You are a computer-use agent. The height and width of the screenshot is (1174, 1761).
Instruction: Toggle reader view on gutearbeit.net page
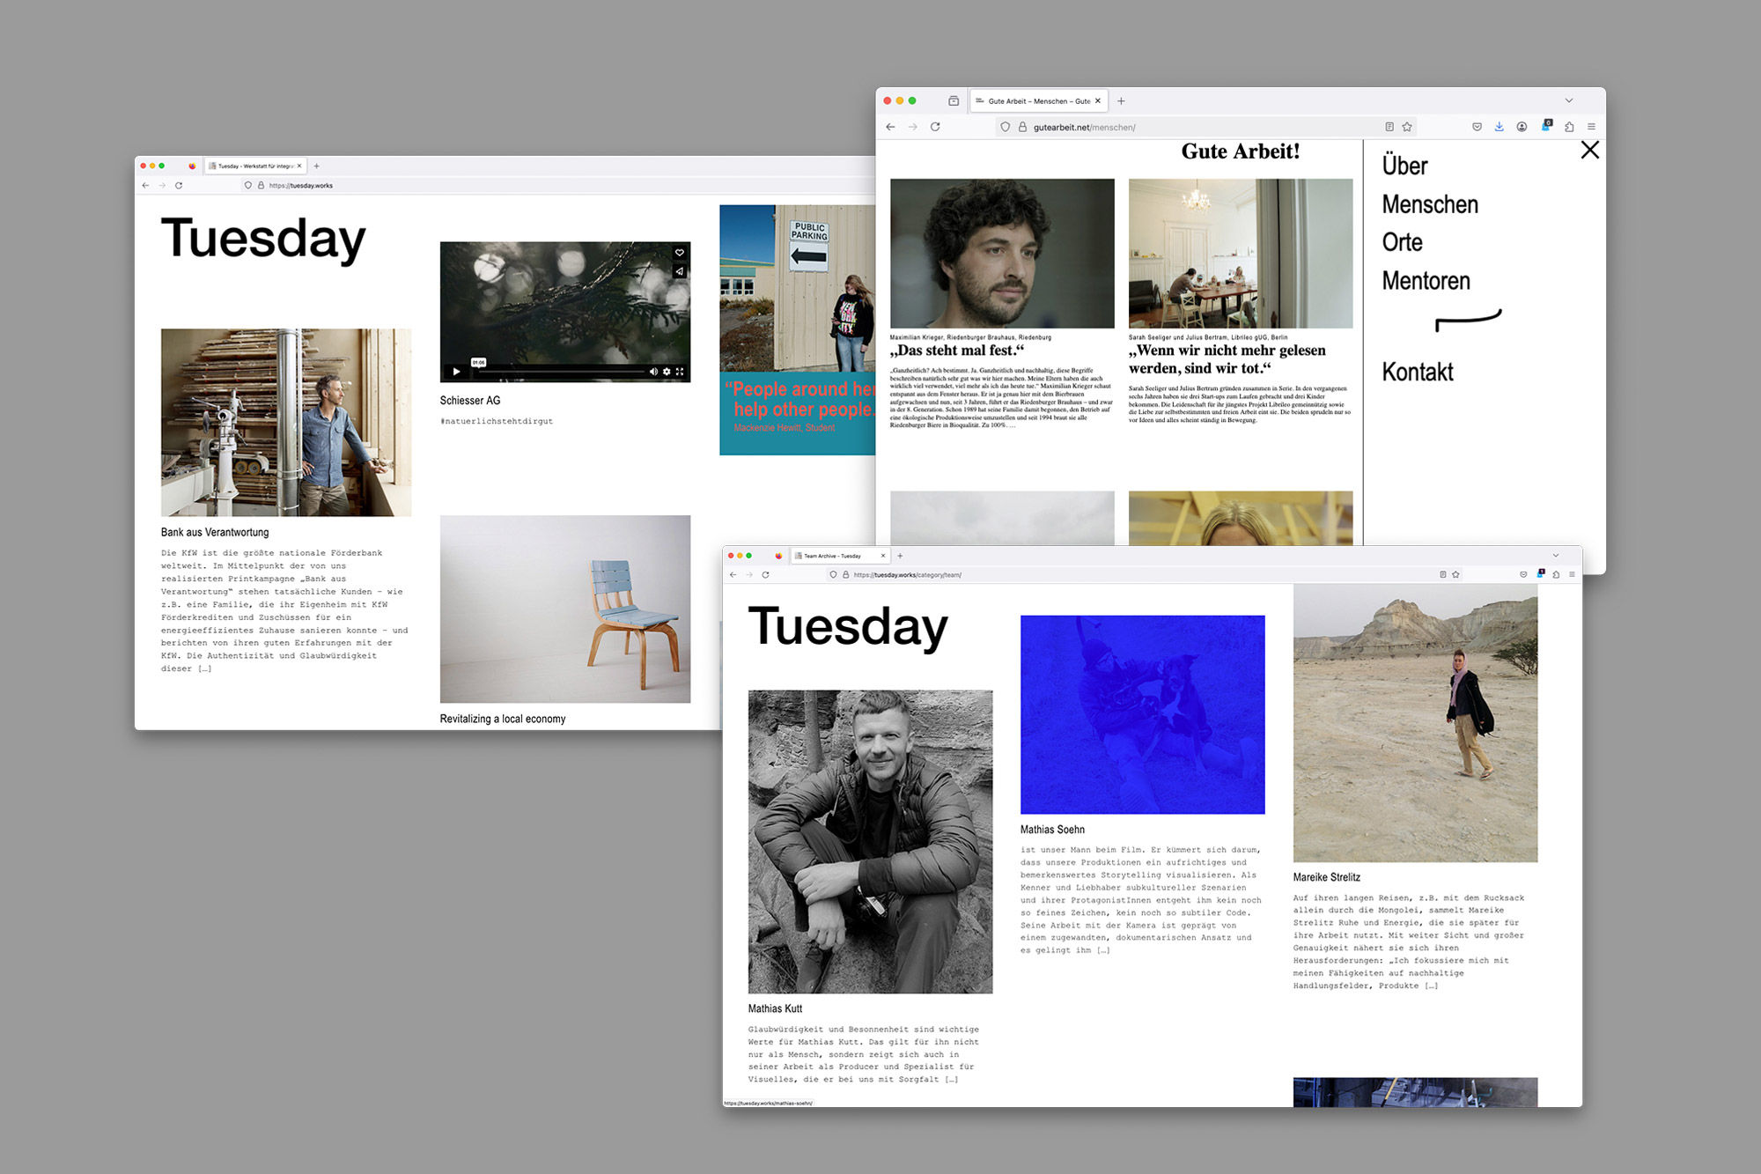(1389, 127)
